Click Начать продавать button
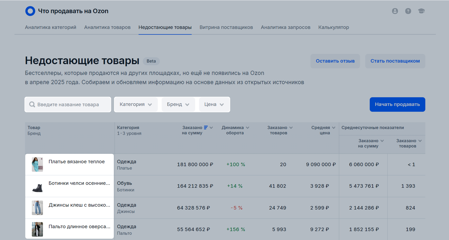The image size is (449, 240). tap(397, 104)
